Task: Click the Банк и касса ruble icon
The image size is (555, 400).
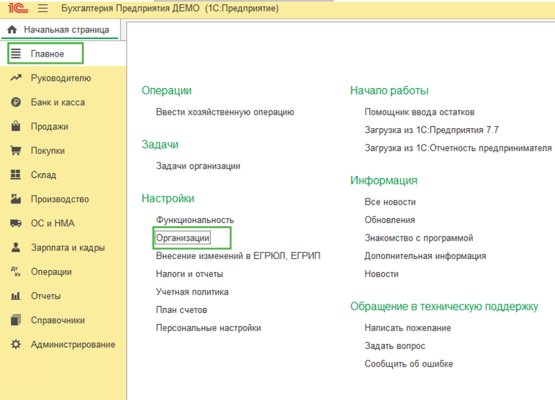Action: click(x=16, y=102)
